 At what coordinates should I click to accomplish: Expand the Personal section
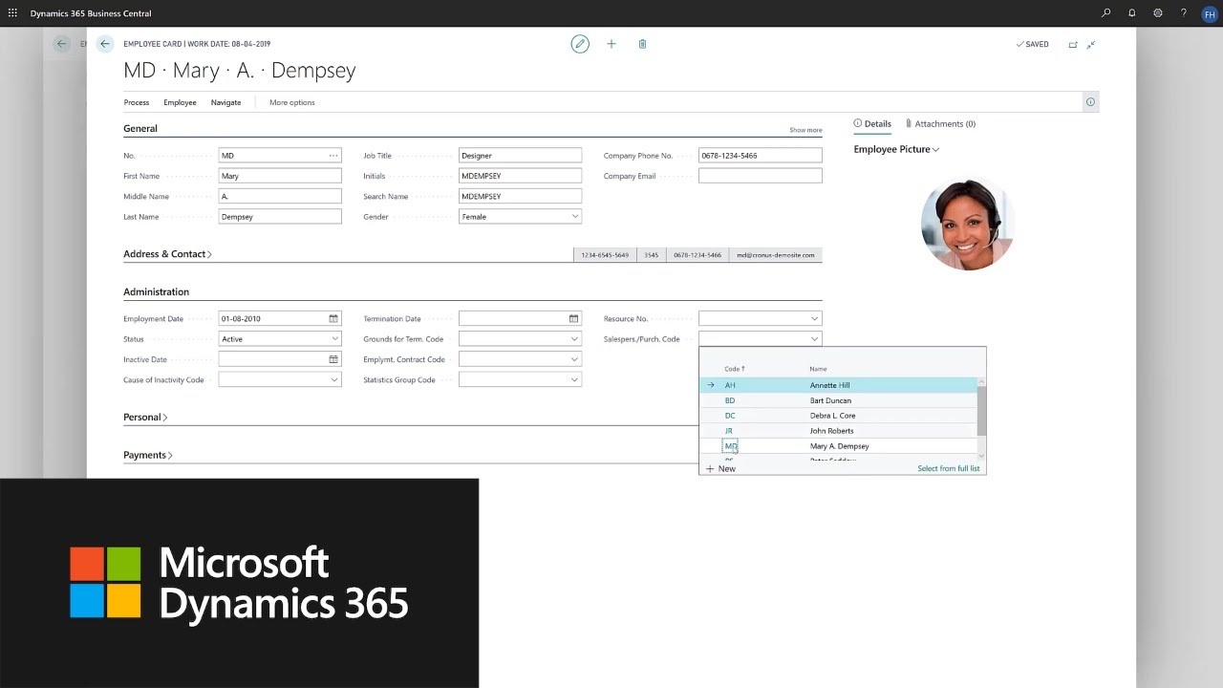point(145,418)
